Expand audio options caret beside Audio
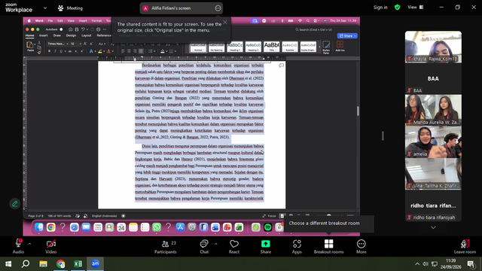Viewport: 482px width, 271px height. click(29, 244)
